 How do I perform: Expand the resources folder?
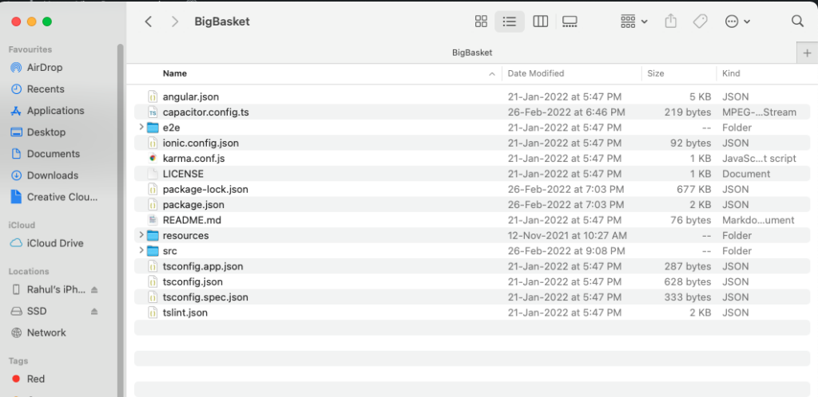141,235
